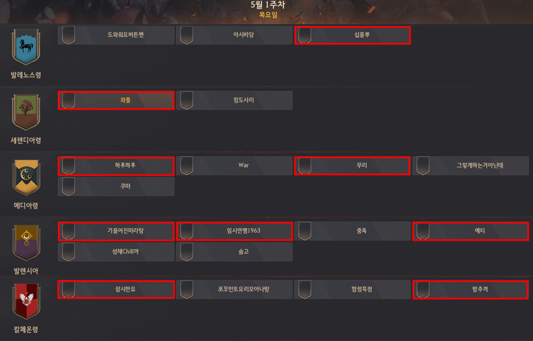This screenshot has width=533, height=341.
Task: Click the shield icon beside 도와줘요버튼맨
Action: pyautogui.click(x=69, y=35)
